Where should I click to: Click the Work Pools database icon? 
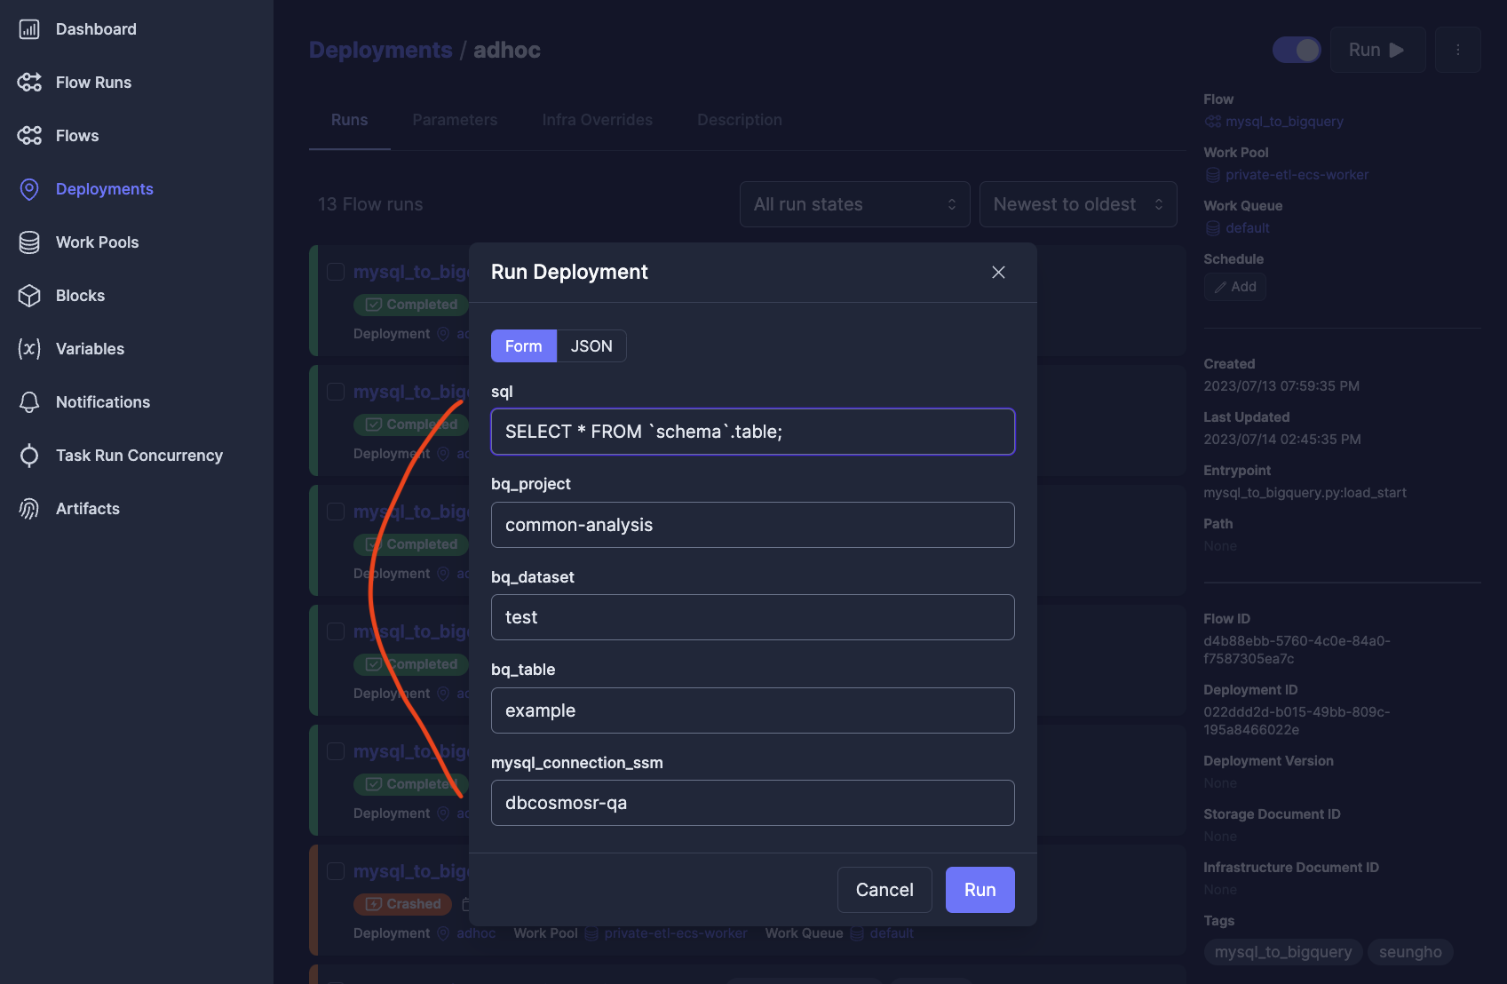[x=29, y=242]
